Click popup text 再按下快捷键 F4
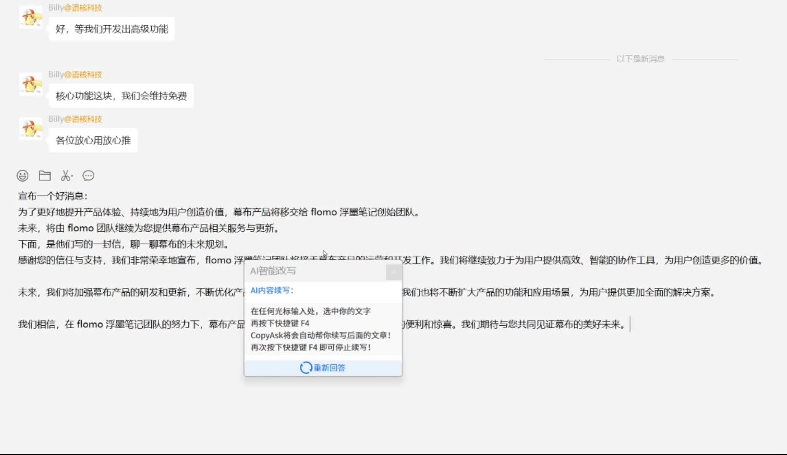Image resolution: width=787 pixels, height=455 pixels. [280, 323]
